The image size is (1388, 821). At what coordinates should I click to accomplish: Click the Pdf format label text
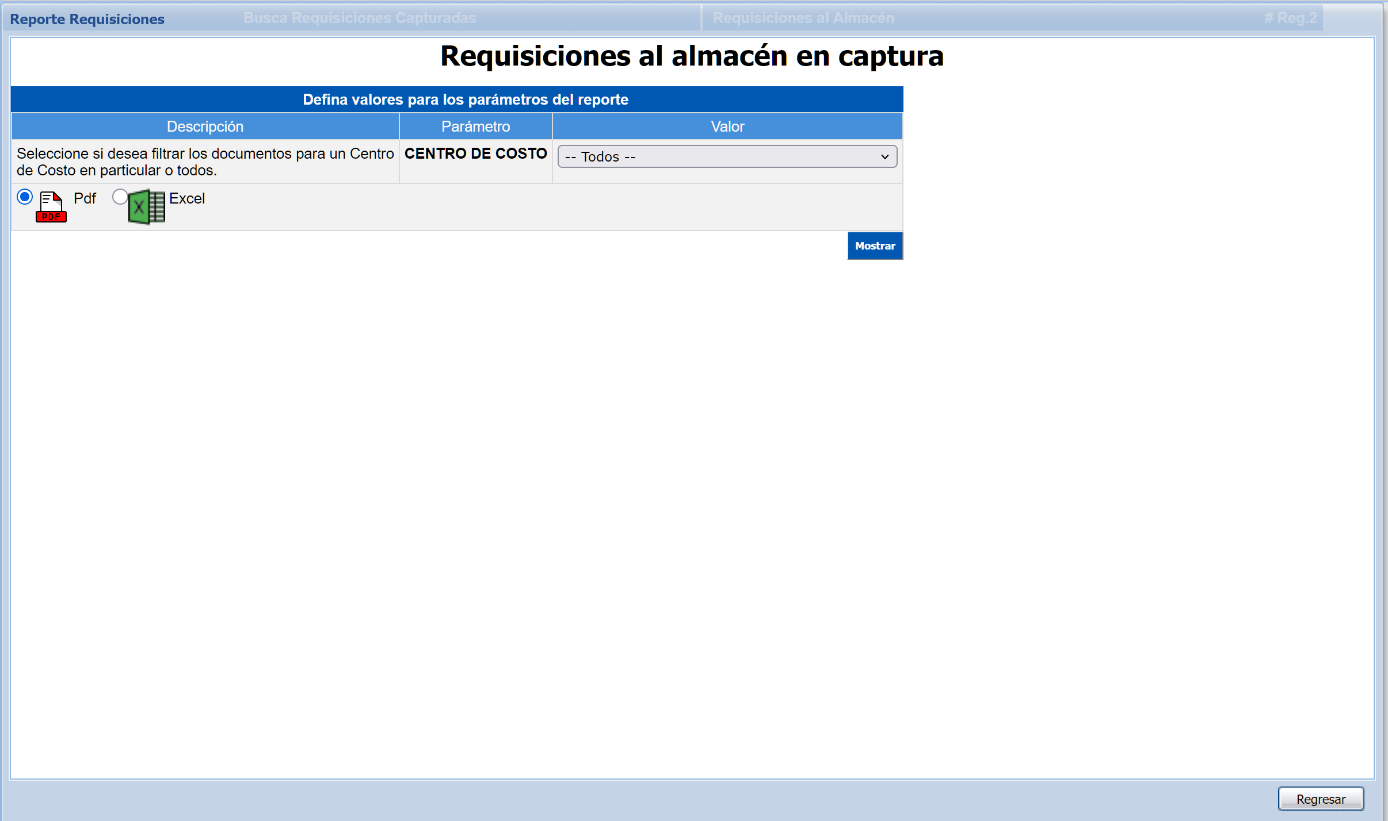(x=85, y=198)
